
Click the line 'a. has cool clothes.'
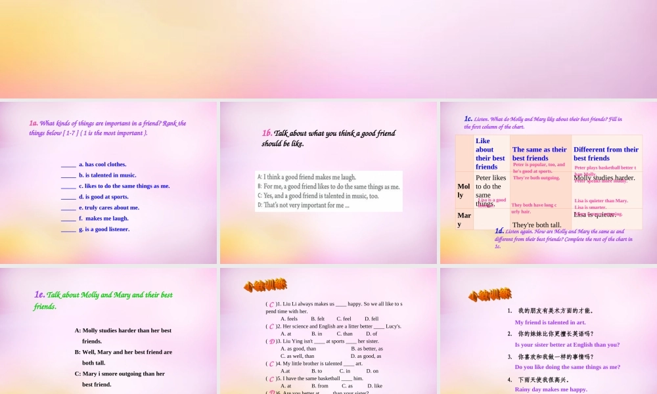102,165
